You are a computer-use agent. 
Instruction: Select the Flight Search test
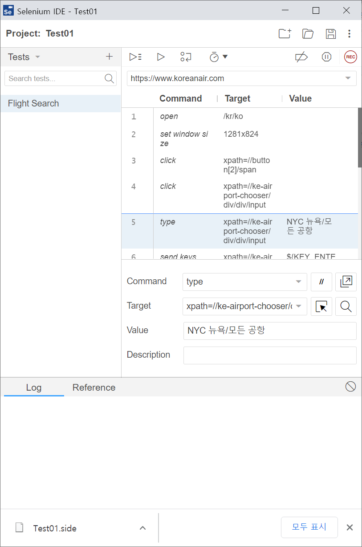tap(61, 103)
